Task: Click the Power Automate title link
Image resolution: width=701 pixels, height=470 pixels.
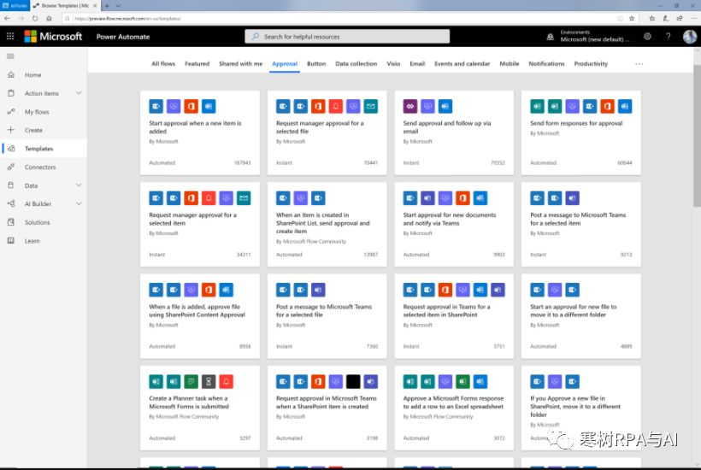Action: (x=123, y=37)
